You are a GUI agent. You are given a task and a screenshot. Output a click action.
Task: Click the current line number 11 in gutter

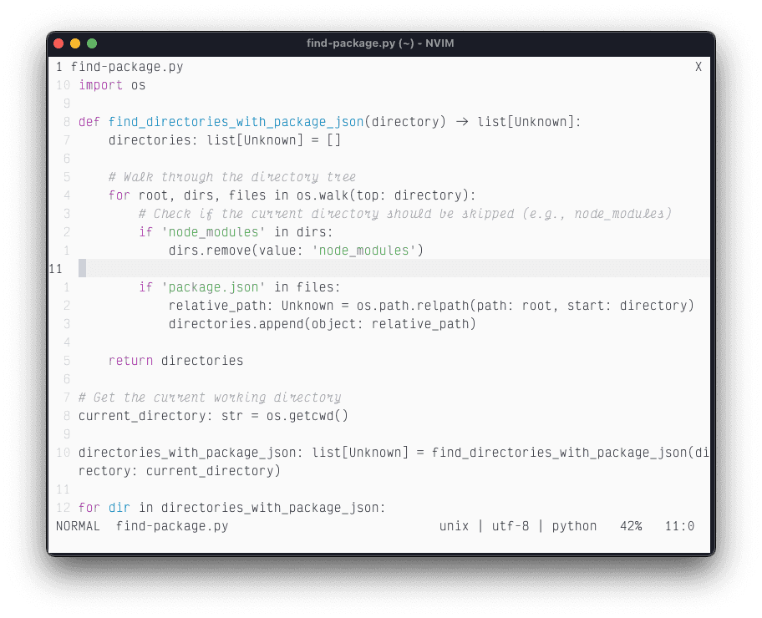(56, 269)
